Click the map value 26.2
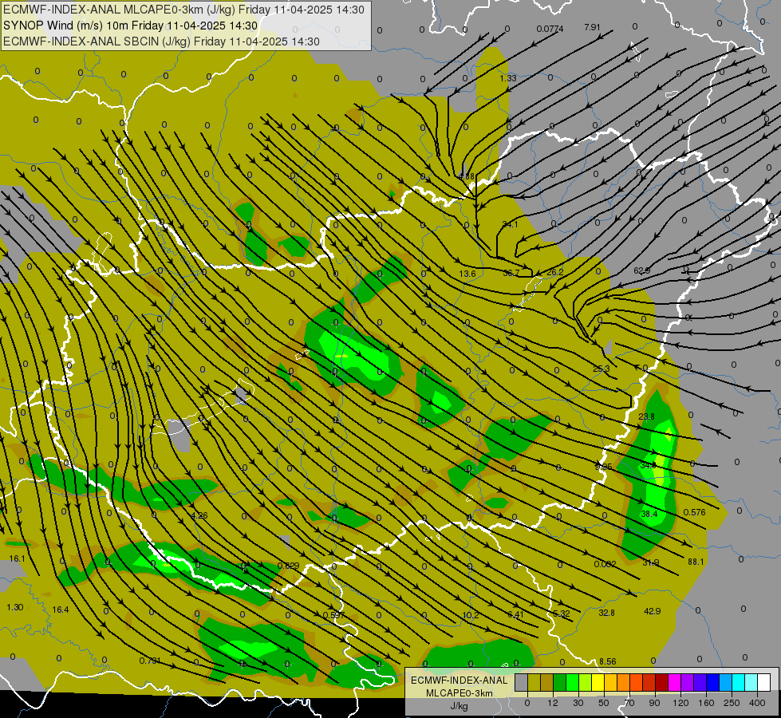The width and height of the screenshot is (781, 718). point(555,272)
